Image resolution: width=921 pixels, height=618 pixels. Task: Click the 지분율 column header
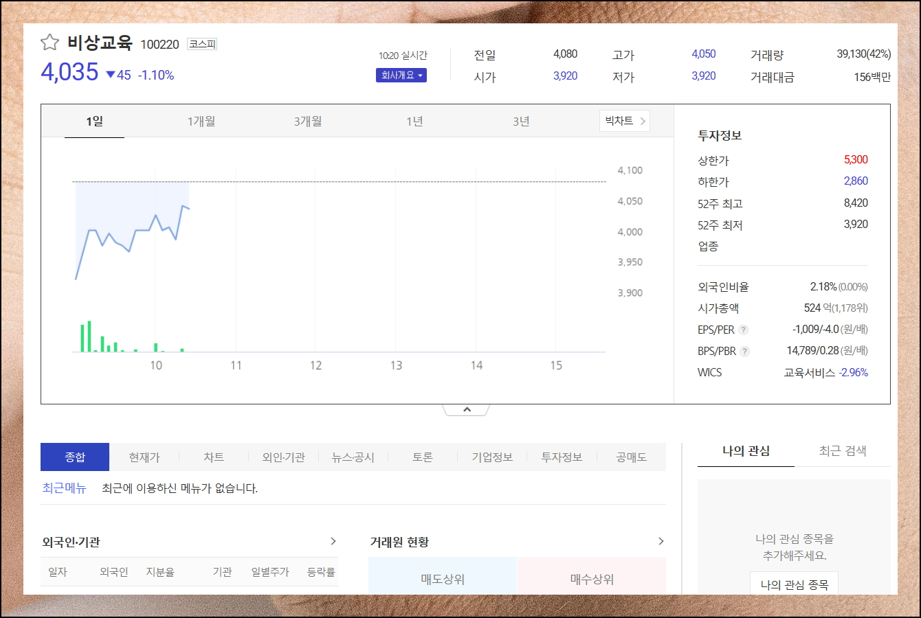(160, 572)
